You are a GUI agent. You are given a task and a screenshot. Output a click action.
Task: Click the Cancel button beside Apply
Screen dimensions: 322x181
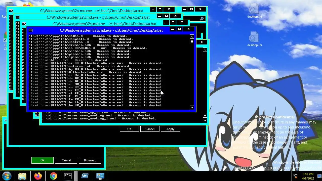tap(150, 129)
